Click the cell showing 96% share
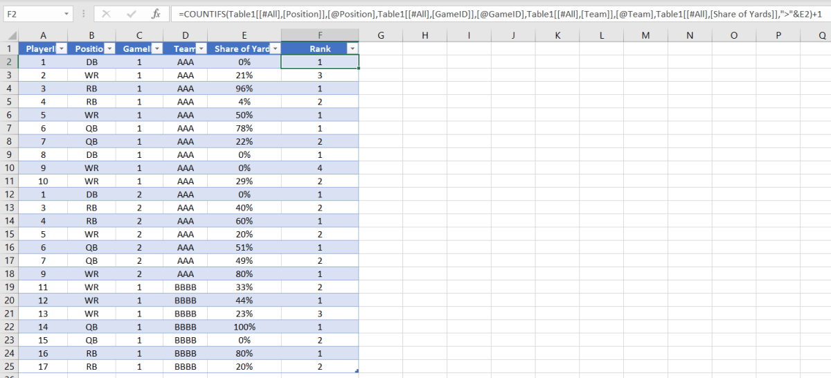 coord(244,88)
